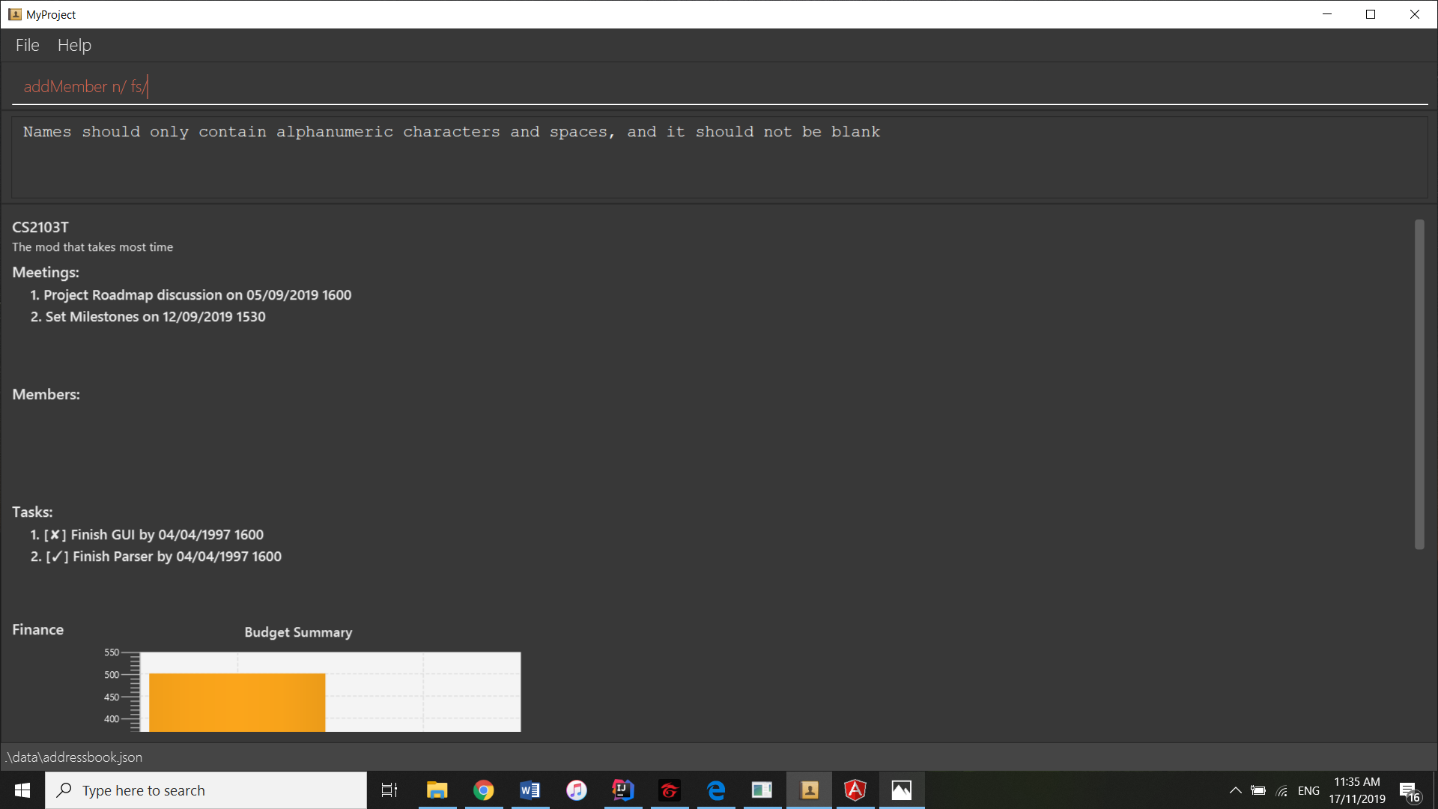Open the Windows Start menu

22,790
